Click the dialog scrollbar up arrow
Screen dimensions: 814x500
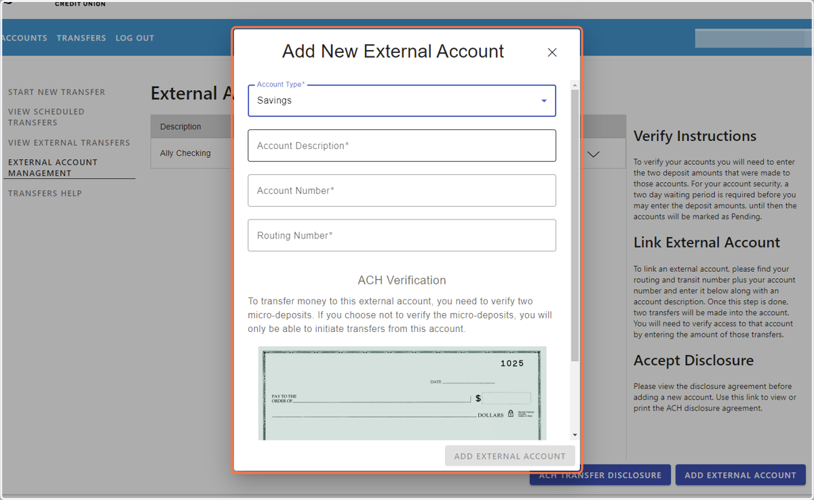[x=575, y=85]
